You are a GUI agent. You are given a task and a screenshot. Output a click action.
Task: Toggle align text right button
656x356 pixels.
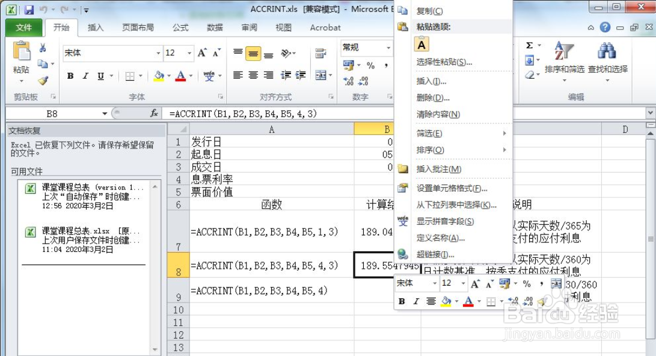point(269,75)
